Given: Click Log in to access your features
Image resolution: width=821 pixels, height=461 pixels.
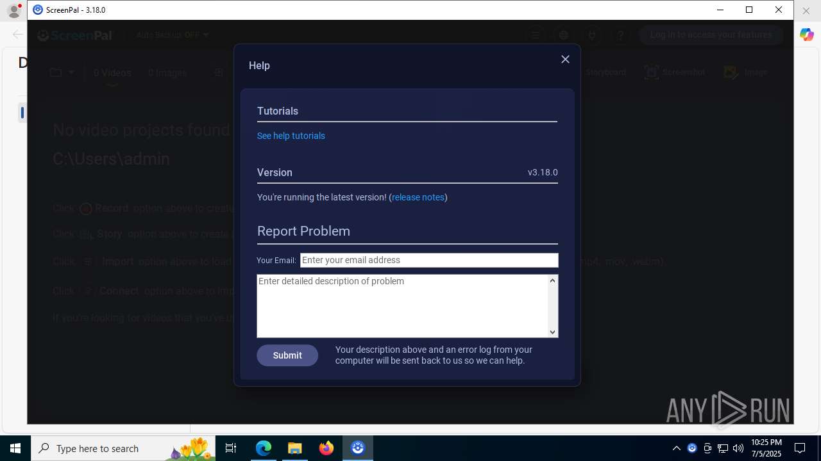Looking at the screenshot, I should click(x=711, y=35).
